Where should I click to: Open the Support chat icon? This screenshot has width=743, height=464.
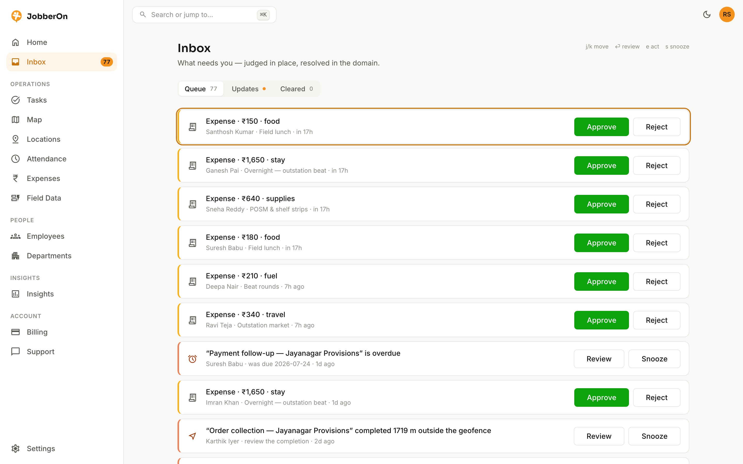[x=15, y=352]
